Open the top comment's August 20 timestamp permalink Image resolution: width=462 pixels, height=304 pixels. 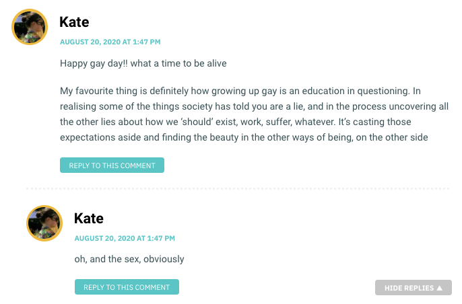[x=110, y=42]
